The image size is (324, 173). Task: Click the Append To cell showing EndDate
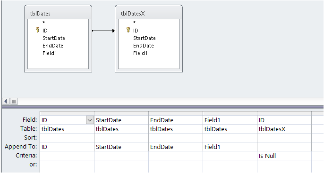176,147
